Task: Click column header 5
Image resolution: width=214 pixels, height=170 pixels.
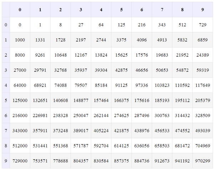Action: click(121, 10)
